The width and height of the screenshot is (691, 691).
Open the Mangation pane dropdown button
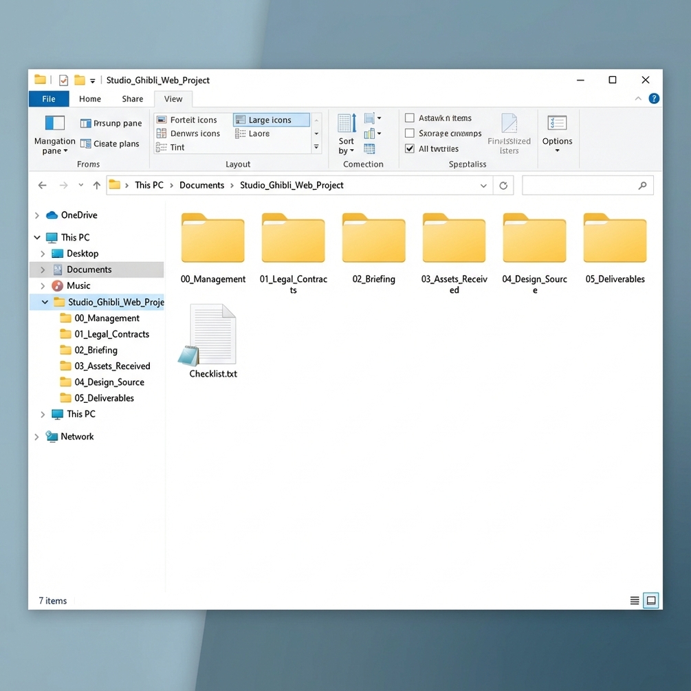click(54, 134)
